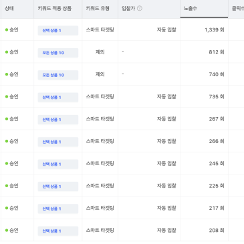
Task: Click the help icon next to 입찰가
Action: point(140,9)
